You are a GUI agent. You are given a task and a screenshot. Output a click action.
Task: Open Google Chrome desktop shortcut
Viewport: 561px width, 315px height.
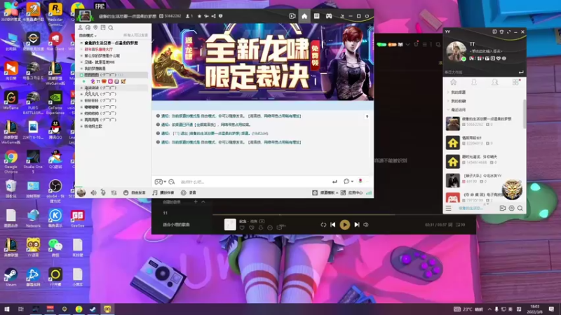tap(11, 162)
